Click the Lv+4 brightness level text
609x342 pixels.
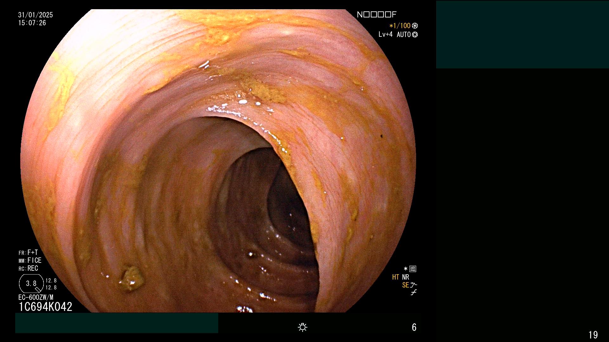(x=385, y=34)
